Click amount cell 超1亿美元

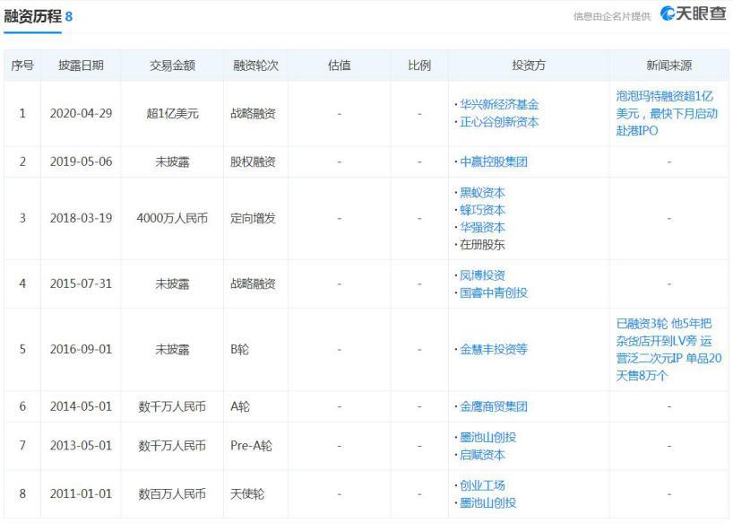click(x=173, y=114)
